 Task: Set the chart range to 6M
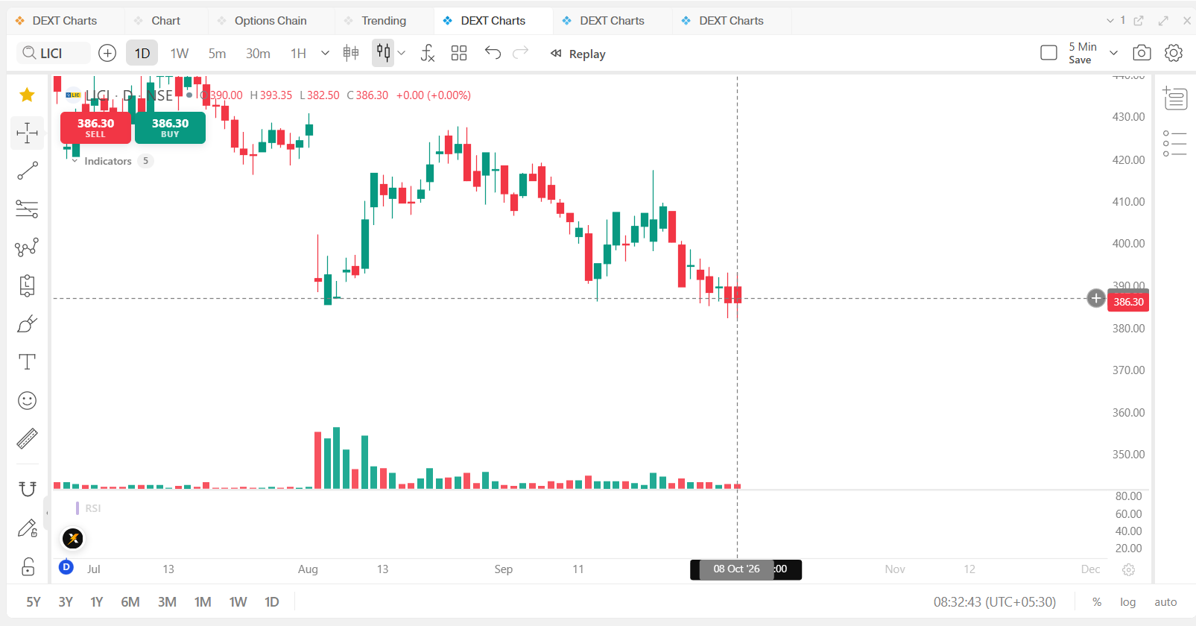coord(130,602)
